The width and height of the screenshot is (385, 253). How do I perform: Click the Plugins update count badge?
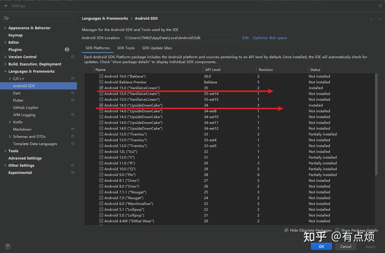point(67,49)
